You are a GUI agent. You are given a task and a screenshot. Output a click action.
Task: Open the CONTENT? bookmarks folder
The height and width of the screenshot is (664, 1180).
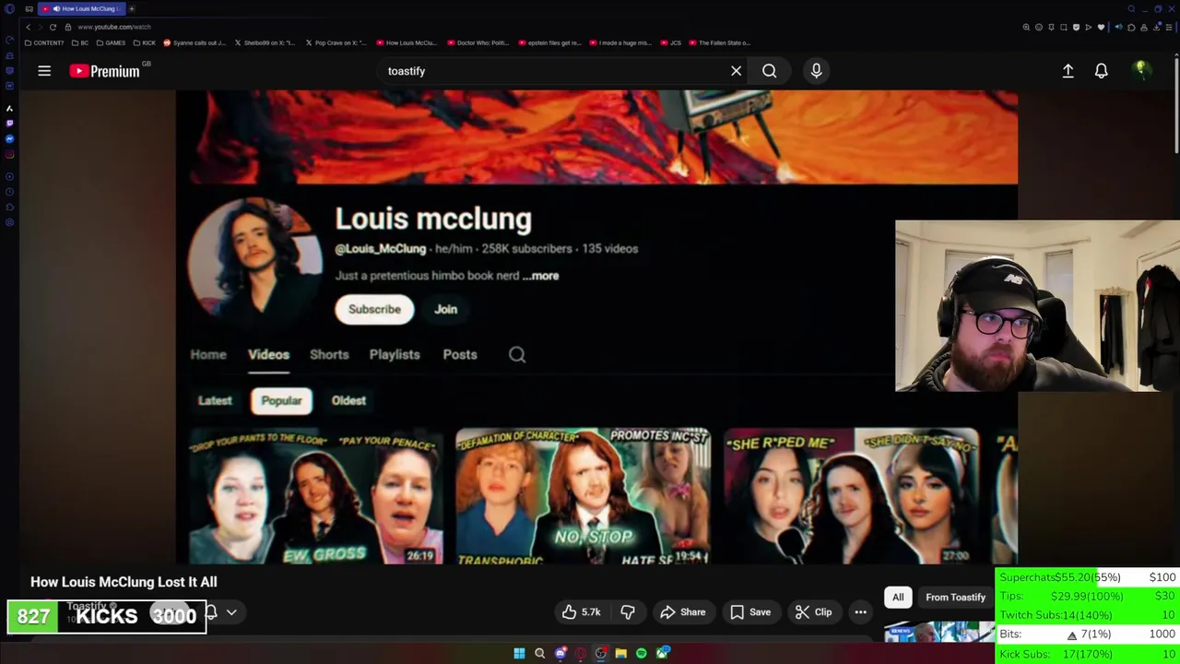pos(44,42)
